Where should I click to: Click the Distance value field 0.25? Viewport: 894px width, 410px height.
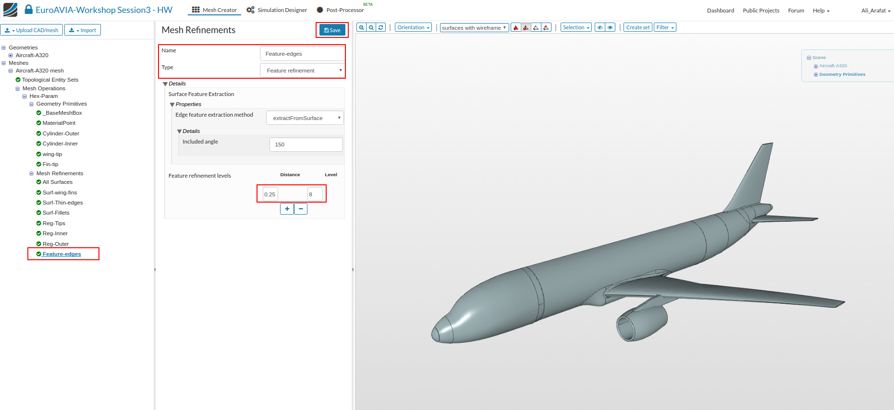pos(270,194)
